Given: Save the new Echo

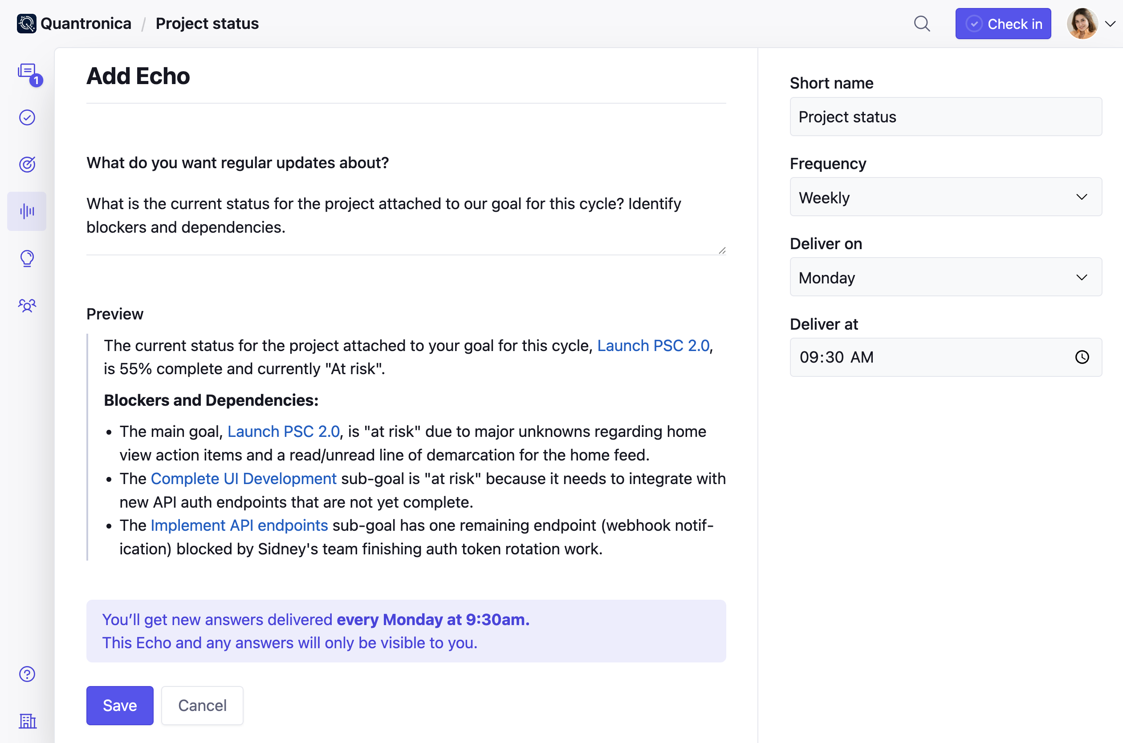Looking at the screenshot, I should (119, 705).
